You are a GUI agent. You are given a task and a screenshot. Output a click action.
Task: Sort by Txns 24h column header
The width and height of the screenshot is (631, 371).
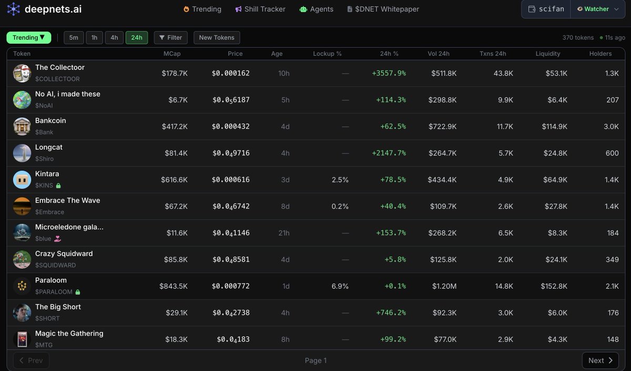[x=493, y=54]
